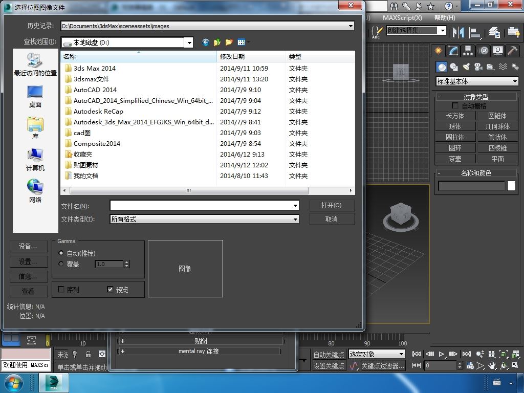
Task: Toggle the 设置关键点 set key mode
Action: (329, 366)
